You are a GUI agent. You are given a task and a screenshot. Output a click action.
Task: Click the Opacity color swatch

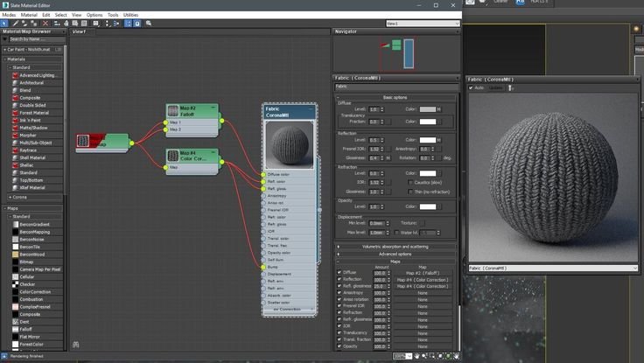tap(428, 206)
